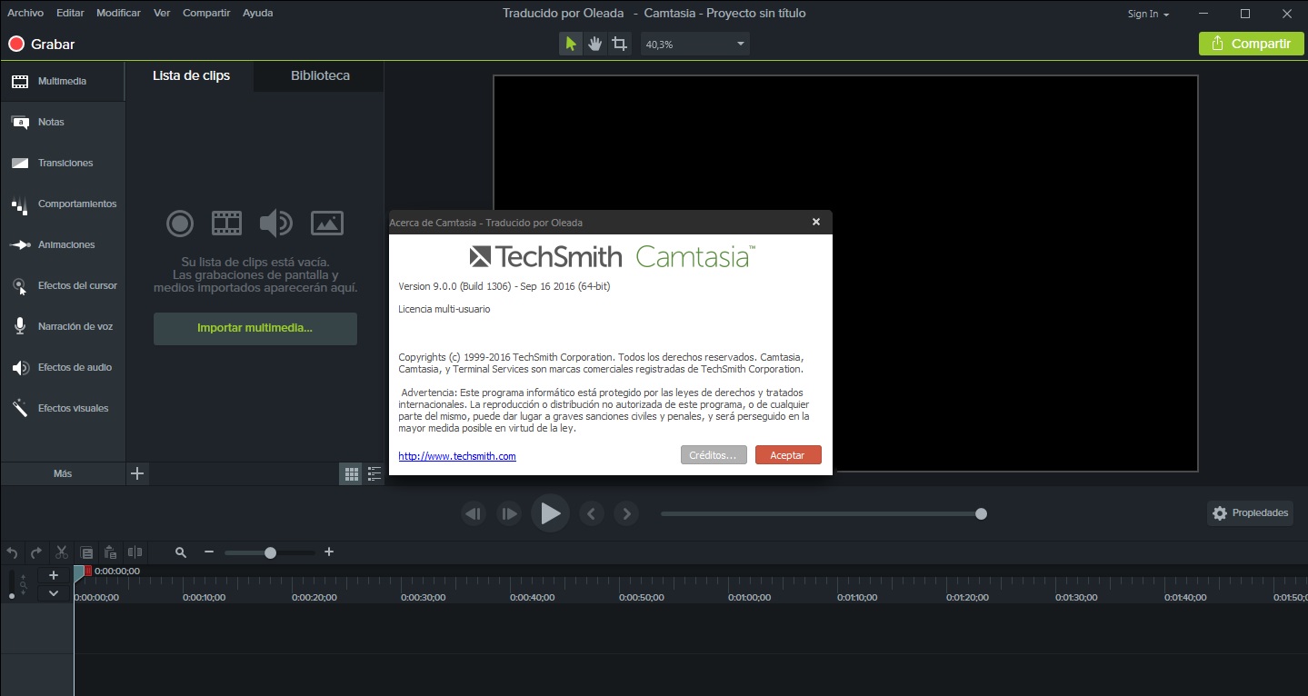Click the track height slider knob

point(12,595)
